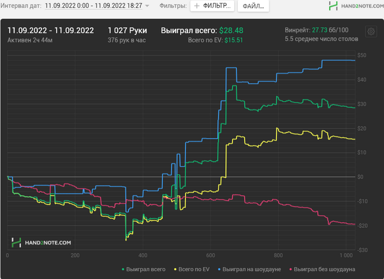Click the Интервал дат label

tap(21, 5)
